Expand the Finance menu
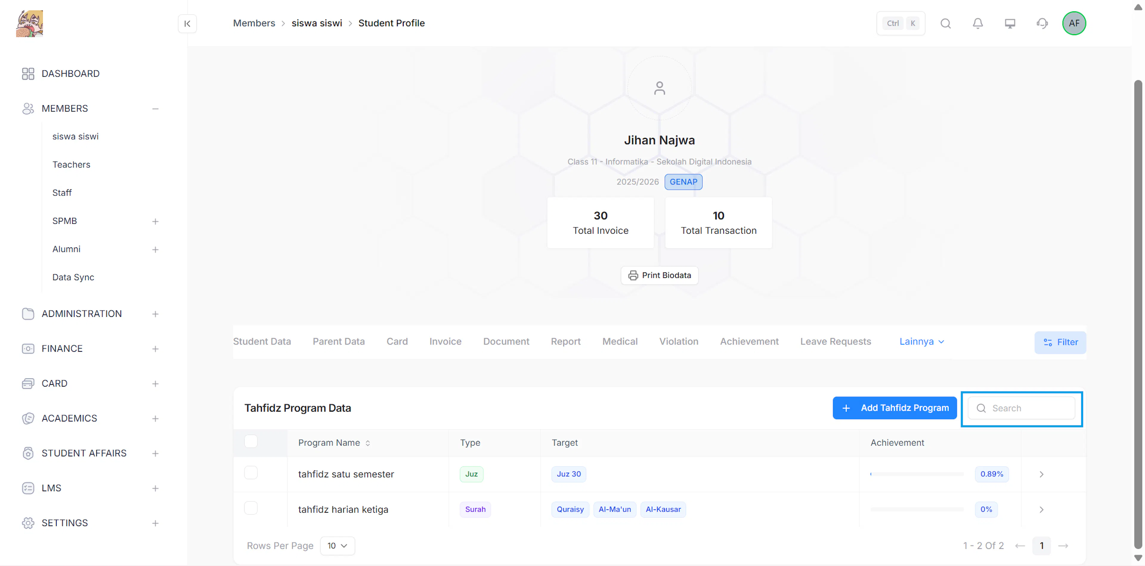The width and height of the screenshot is (1145, 566). click(155, 349)
